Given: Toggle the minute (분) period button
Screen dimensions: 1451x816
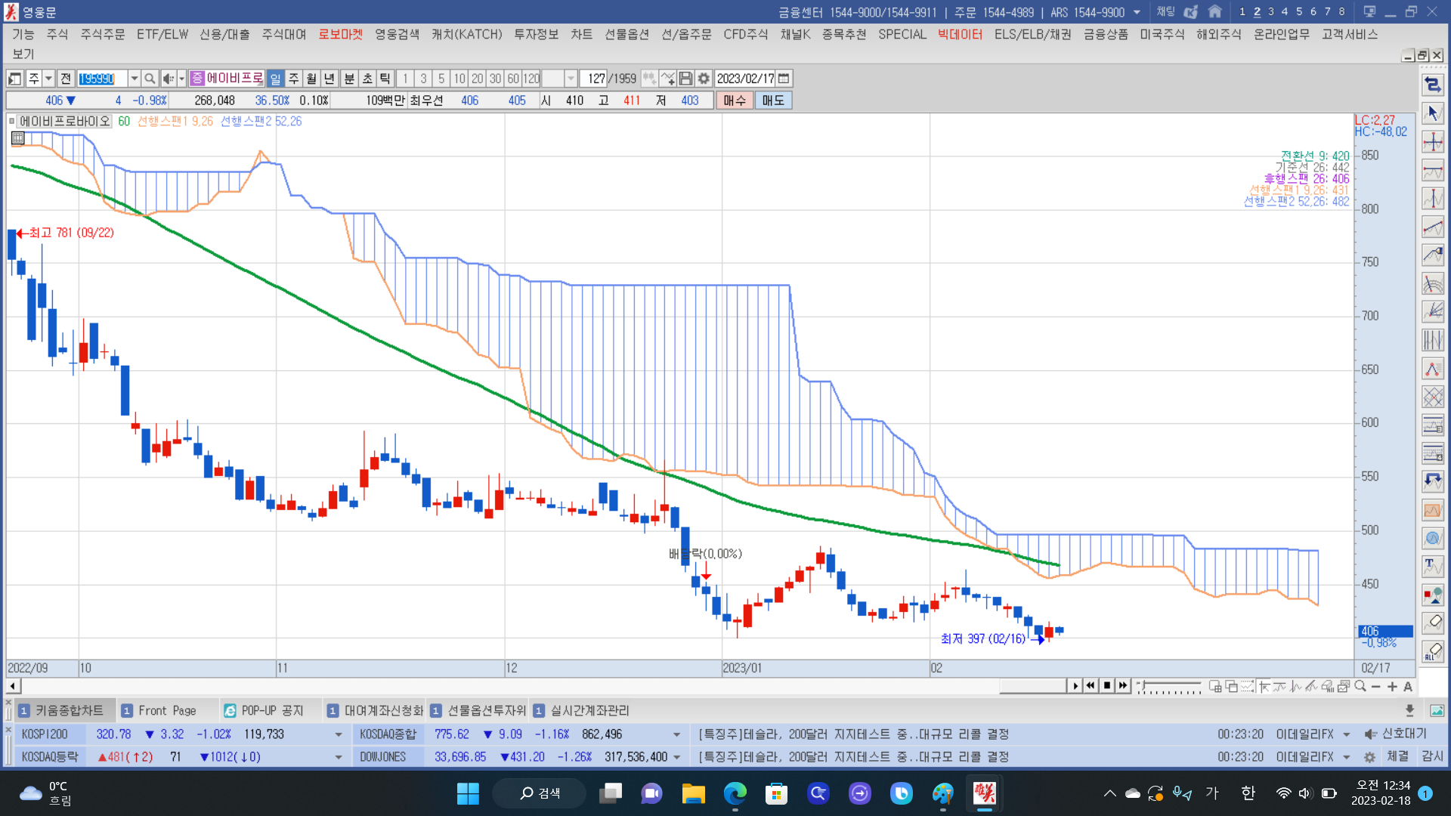Looking at the screenshot, I should [349, 79].
